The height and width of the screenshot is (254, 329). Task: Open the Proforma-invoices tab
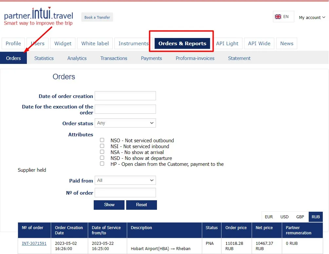point(195,58)
